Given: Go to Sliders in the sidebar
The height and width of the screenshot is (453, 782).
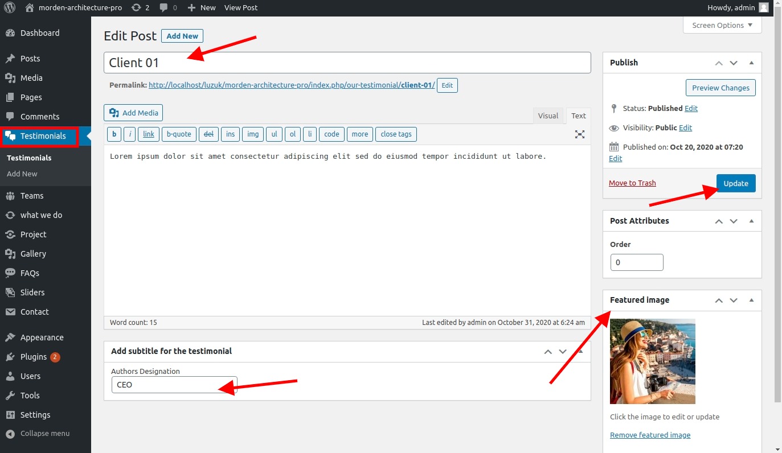Looking at the screenshot, I should tap(32, 293).
